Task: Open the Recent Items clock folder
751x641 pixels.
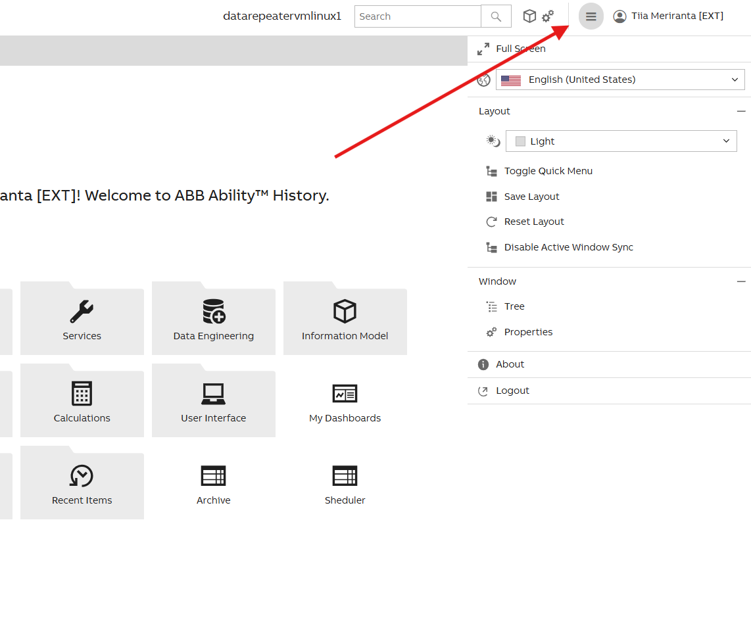Action: [x=82, y=483]
